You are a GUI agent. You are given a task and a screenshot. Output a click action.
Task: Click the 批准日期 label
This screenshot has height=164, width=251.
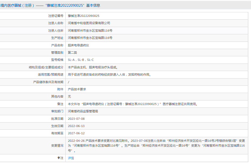tap(57, 119)
